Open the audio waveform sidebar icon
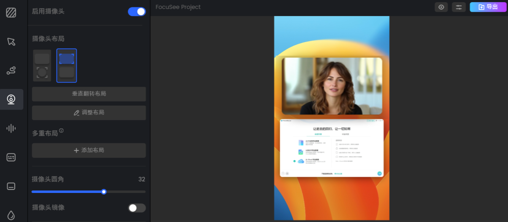508x222 pixels. click(11, 128)
